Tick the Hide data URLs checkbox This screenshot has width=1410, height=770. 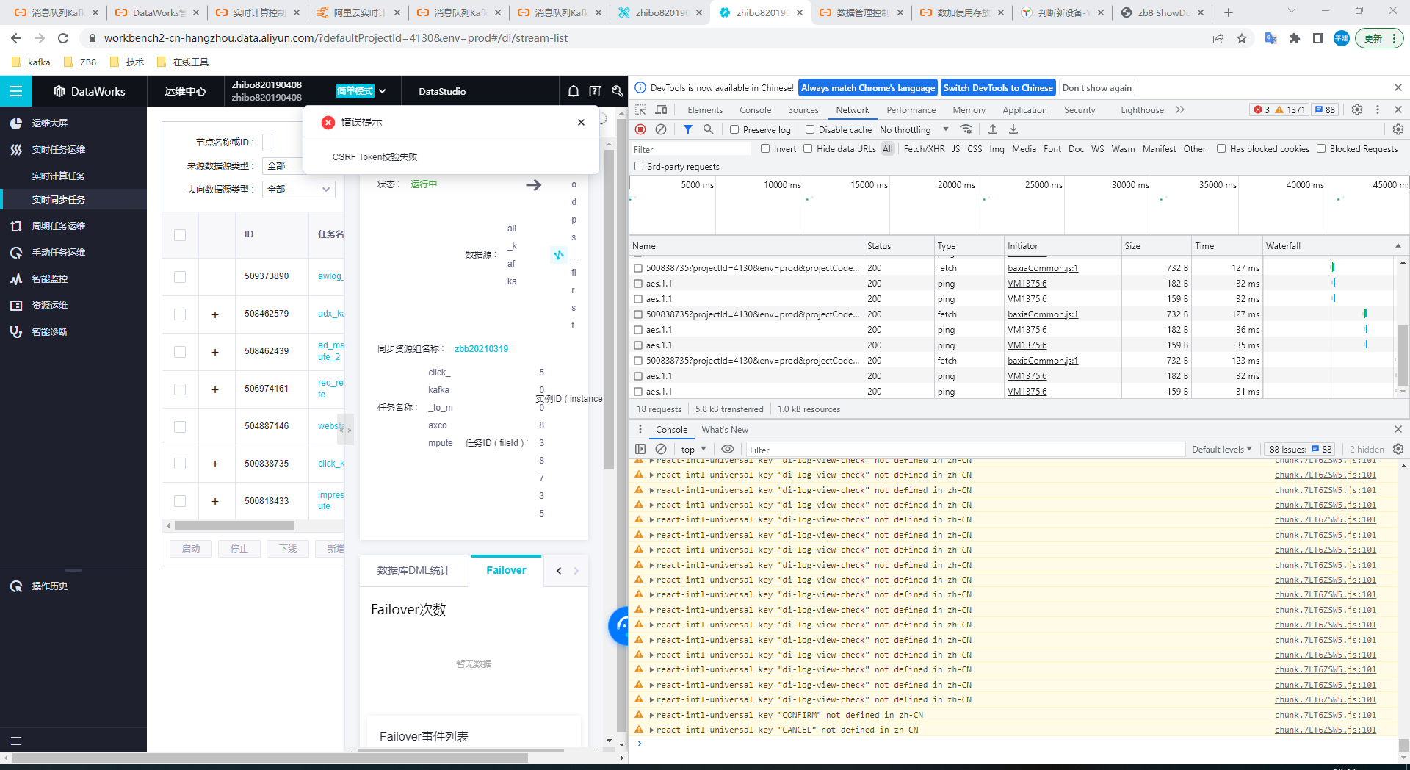coord(808,148)
